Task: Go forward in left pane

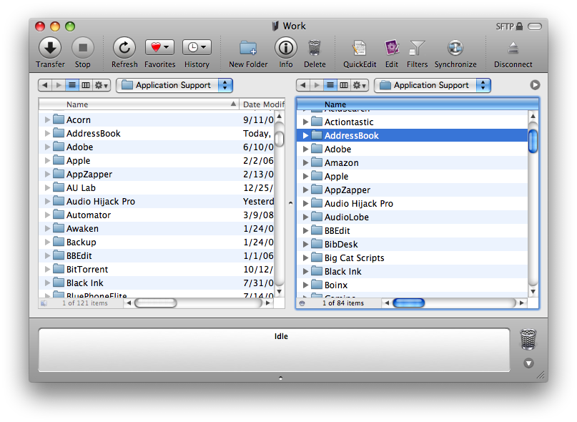Action: 59,85
